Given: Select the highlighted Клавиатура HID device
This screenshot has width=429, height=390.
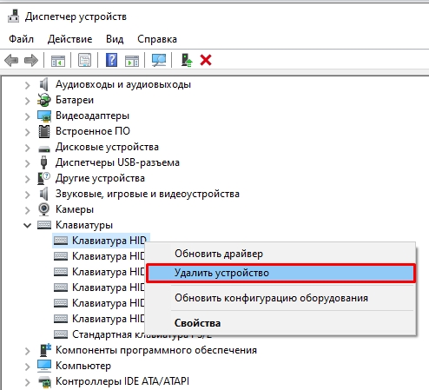Looking at the screenshot, I should [101, 241].
